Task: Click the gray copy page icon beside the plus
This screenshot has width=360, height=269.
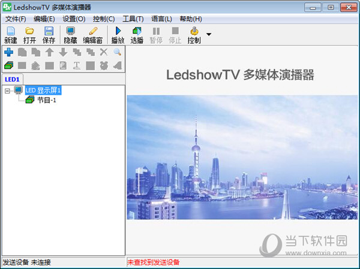Action: 22,52
